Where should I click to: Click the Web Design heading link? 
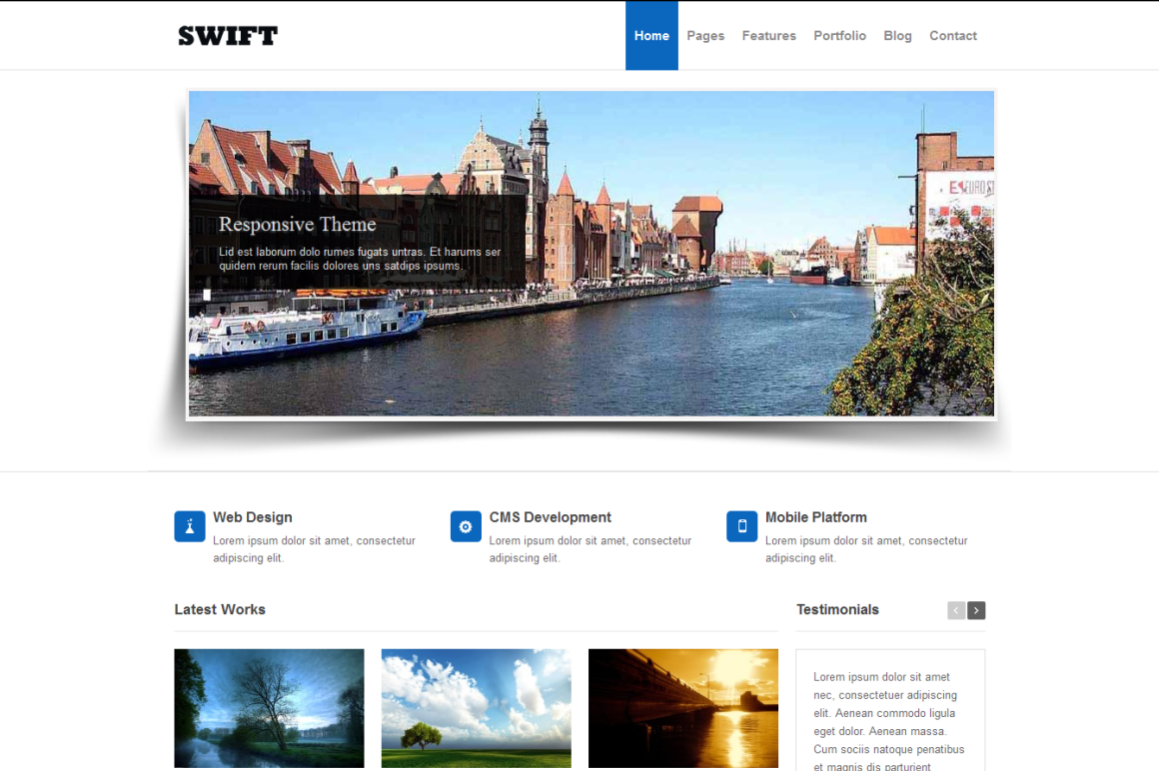pos(252,517)
